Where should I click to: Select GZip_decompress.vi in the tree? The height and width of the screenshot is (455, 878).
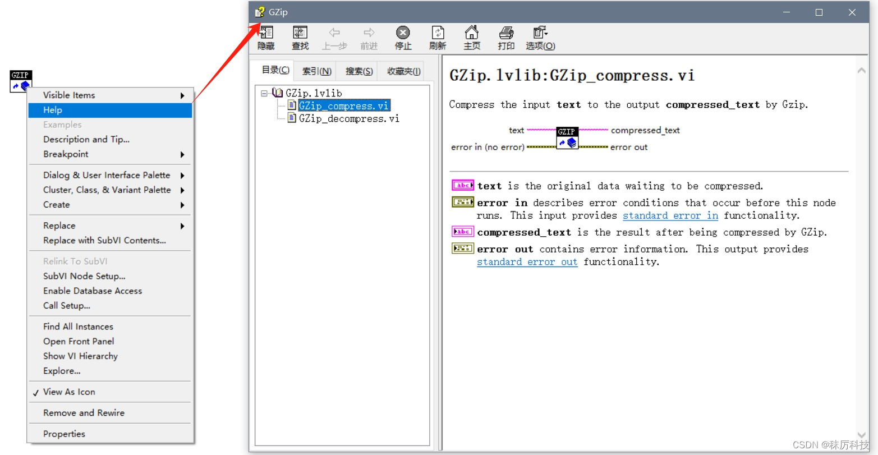(348, 118)
